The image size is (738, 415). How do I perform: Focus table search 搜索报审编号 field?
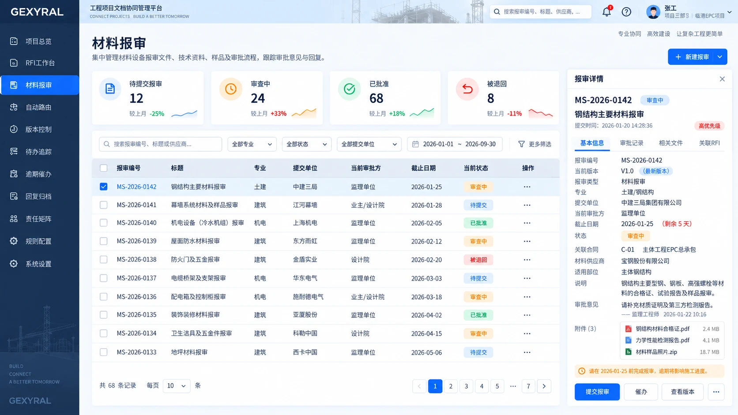[161, 144]
